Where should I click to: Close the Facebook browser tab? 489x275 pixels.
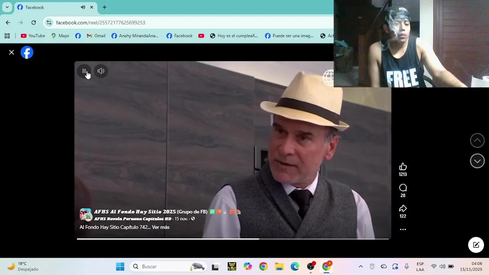[92, 7]
